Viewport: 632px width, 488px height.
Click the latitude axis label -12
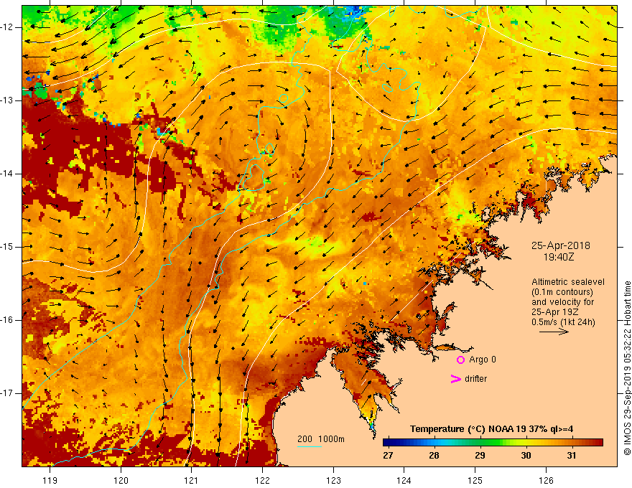point(7,27)
